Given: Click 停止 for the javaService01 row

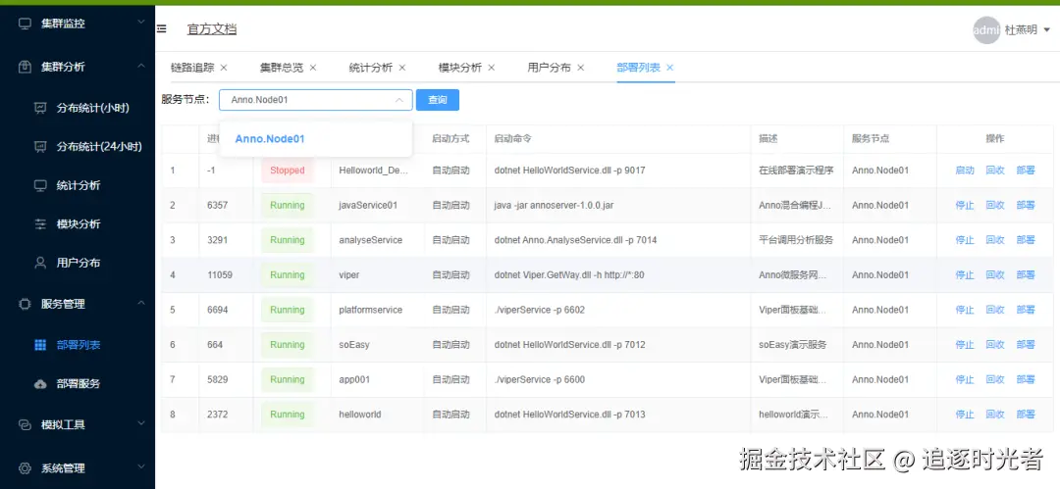Looking at the screenshot, I should pyautogui.click(x=964, y=206).
